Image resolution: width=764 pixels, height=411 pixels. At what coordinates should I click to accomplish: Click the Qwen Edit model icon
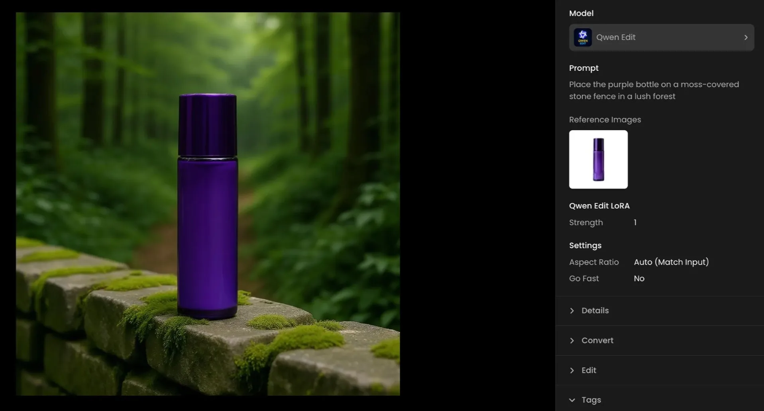pyautogui.click(x=582, y=37)
